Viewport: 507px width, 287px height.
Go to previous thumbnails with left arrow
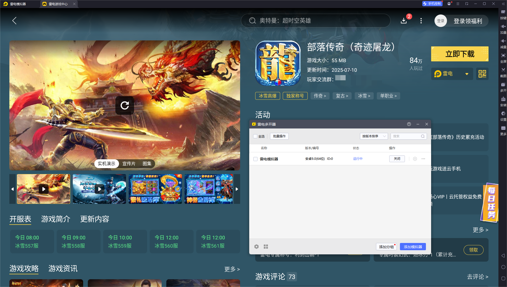tap(12, 189)
